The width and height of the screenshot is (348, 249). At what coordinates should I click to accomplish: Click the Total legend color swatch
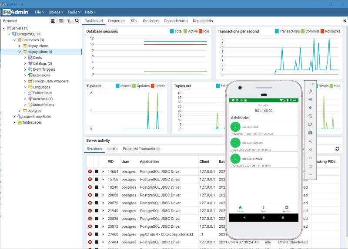pos(172,31)
